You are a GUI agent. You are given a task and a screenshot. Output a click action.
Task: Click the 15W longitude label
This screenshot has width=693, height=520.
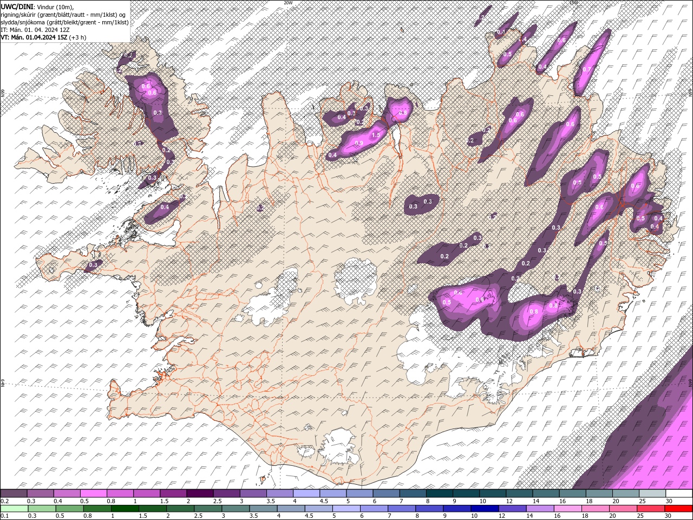pyautogui.click(x=573, y=3)
